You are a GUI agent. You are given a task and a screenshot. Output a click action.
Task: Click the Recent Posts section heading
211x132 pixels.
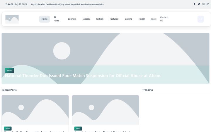9,90
